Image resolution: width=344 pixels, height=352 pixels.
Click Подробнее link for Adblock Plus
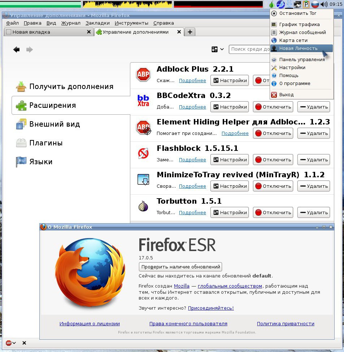(192, 81)
